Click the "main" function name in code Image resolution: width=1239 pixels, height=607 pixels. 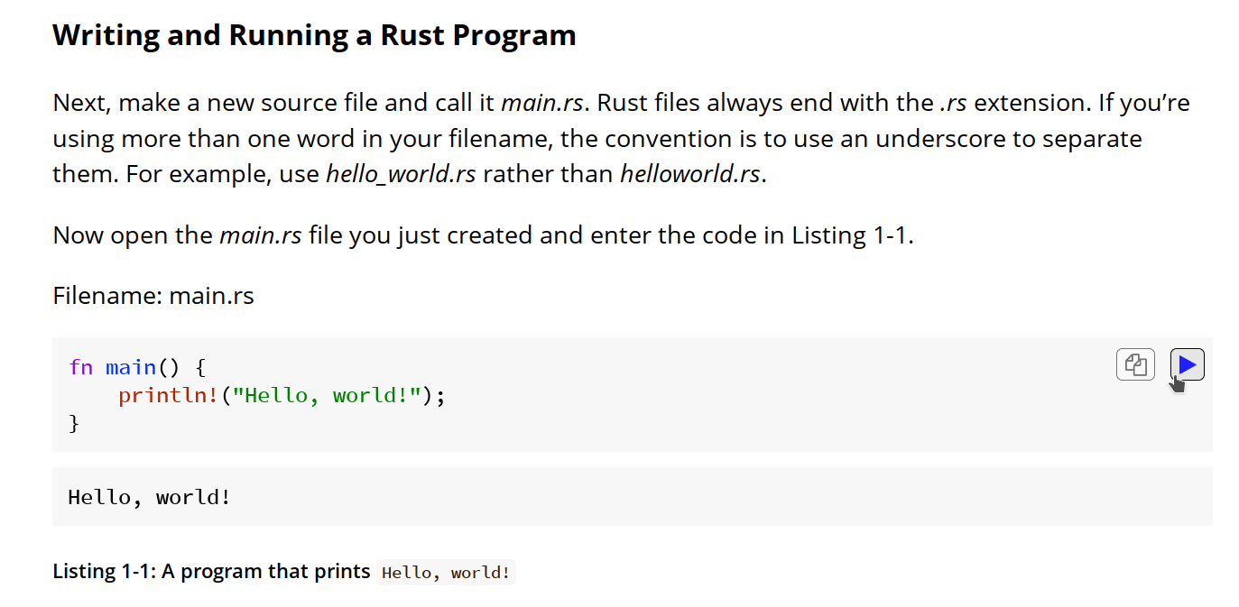[130, 367]
